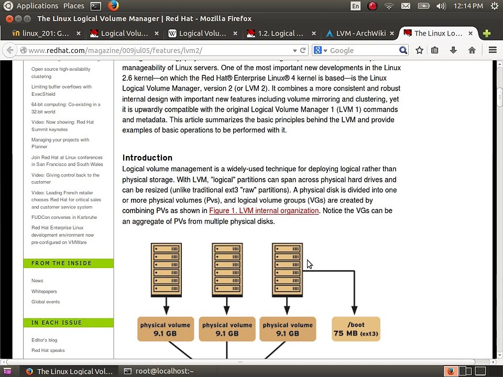Open the downloads arrow icon
This screenshot has width=503, height=377.
coord(453,50)
